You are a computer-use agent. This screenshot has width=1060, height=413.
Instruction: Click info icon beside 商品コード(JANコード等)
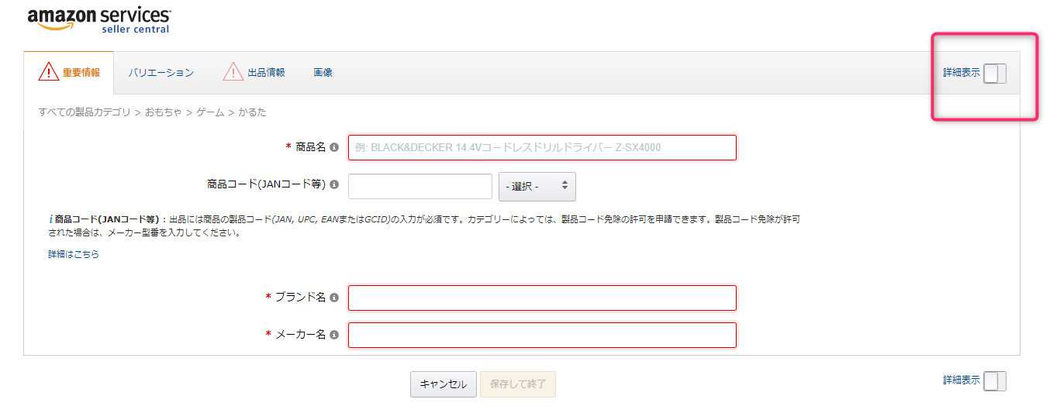(x=334, y=185)
